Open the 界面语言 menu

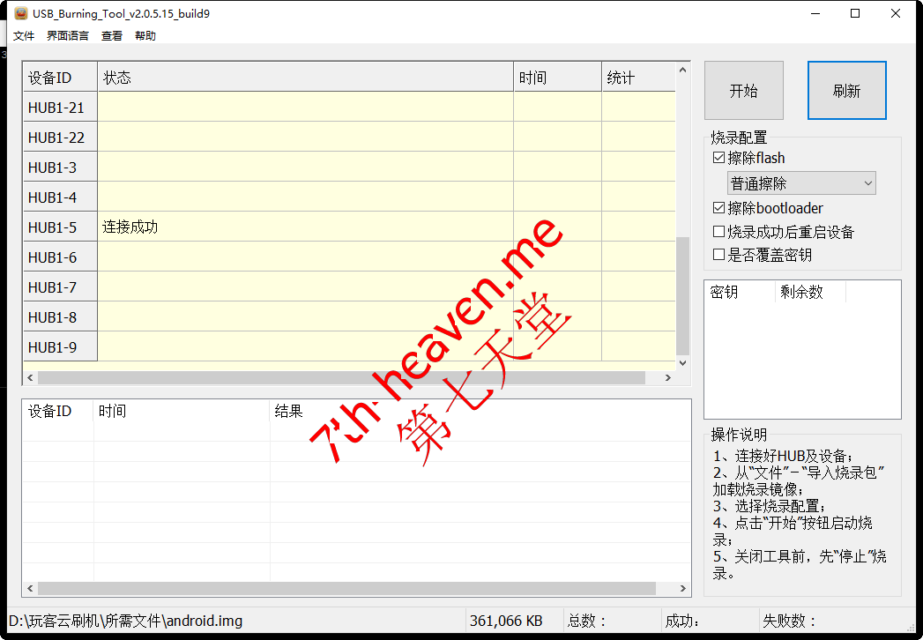68,36
